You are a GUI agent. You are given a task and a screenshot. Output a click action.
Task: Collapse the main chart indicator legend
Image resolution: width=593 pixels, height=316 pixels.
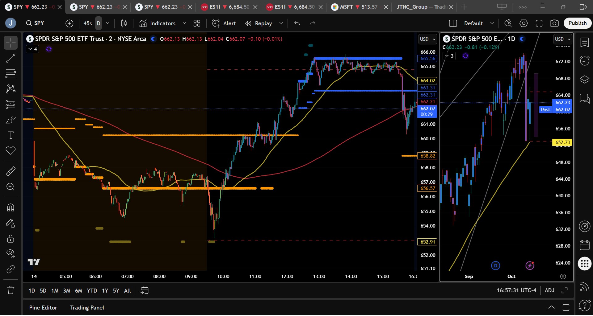(x=32, y=49)
